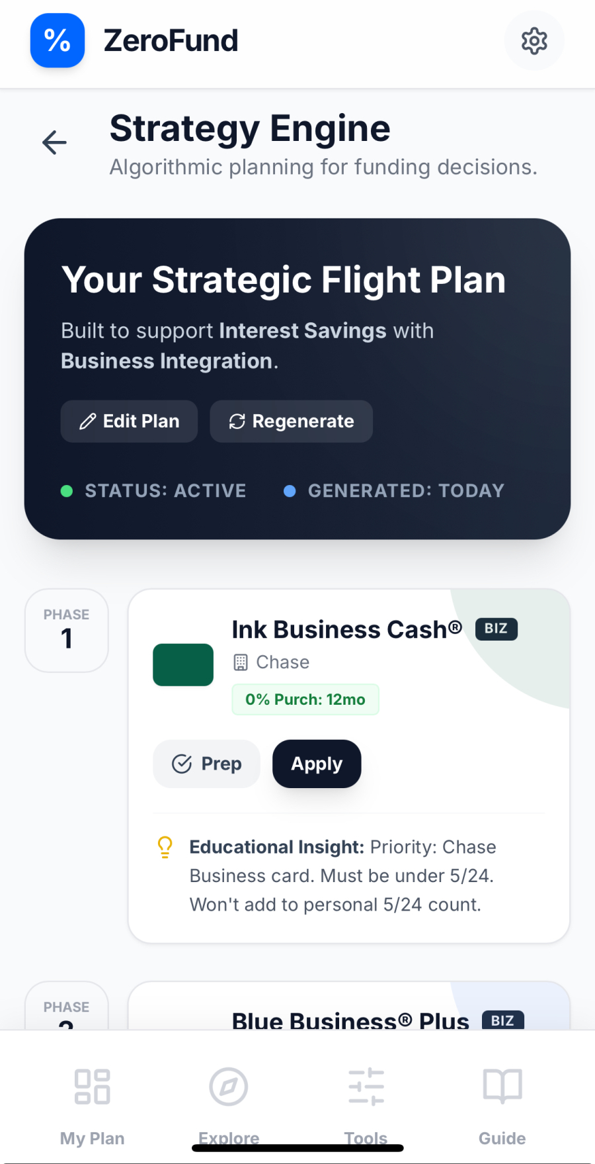Regenerate the strategic flight plan
595x1164 pixels.
[291, 422]
